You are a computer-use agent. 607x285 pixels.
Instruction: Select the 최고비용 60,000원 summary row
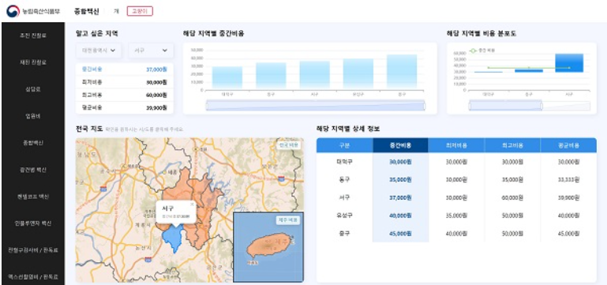(x=125, y=95)
